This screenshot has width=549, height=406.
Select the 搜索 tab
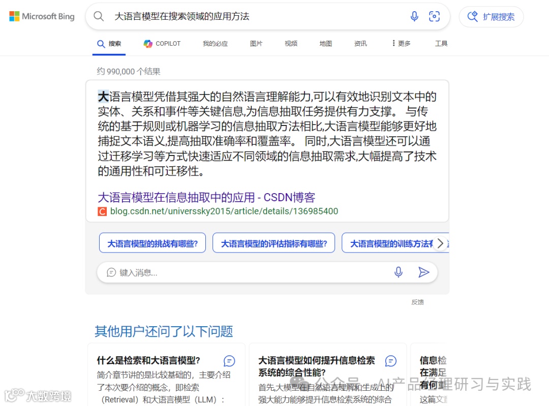coord(109,44)
